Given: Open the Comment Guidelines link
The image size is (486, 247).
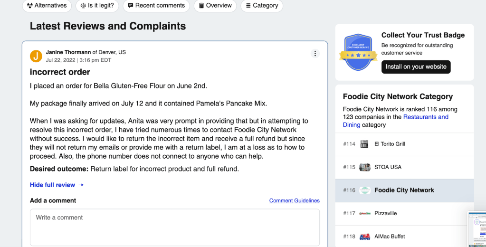Looking at the screenshot, I should 294,200.
